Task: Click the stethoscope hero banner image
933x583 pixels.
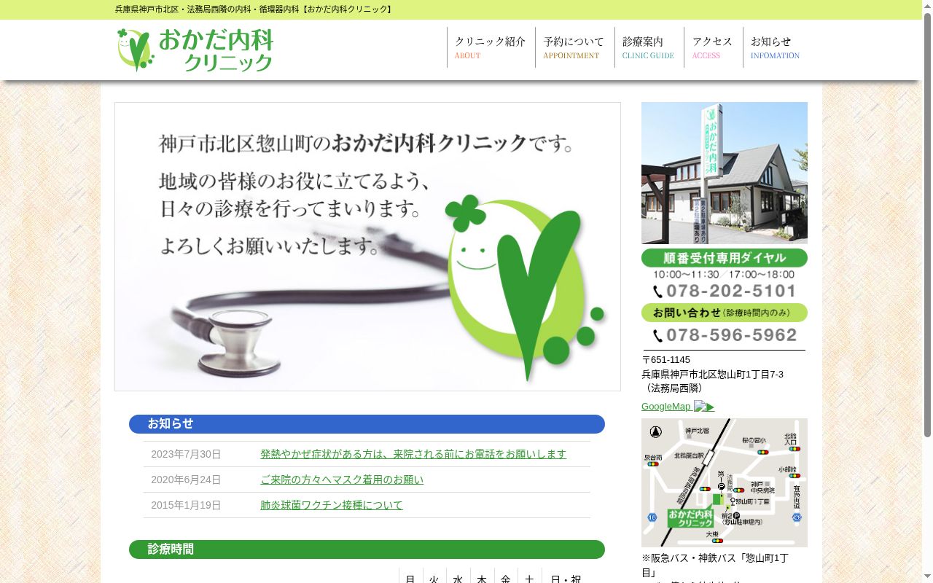Action: (x=367, y=246)
